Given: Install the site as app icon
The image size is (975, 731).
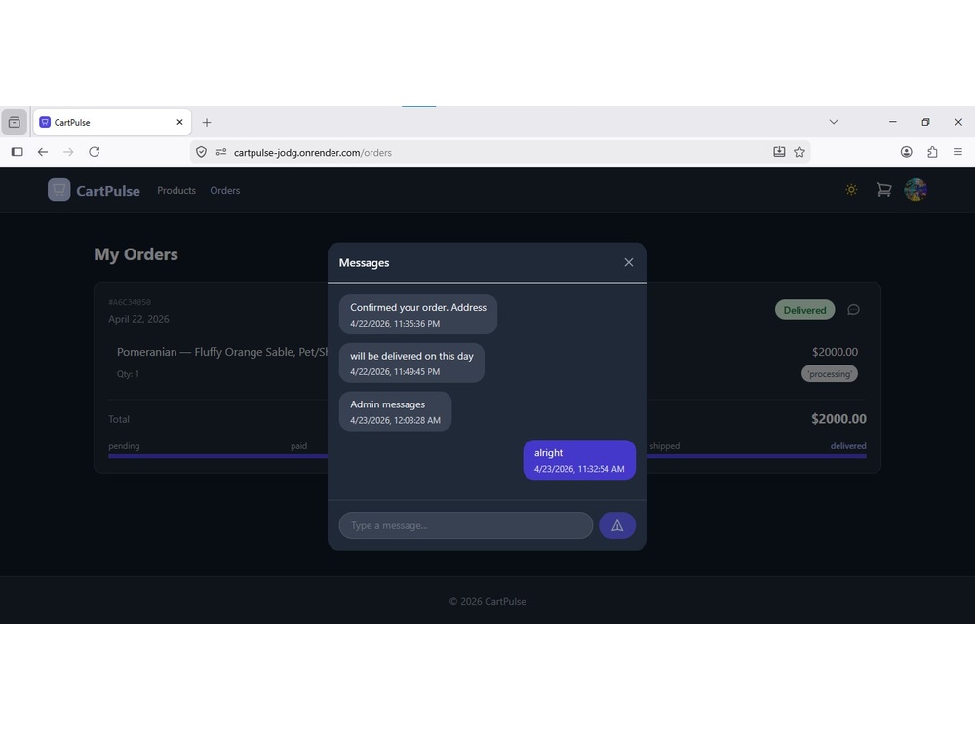Looking at the screenshot, I should click(x=779, y=152).
